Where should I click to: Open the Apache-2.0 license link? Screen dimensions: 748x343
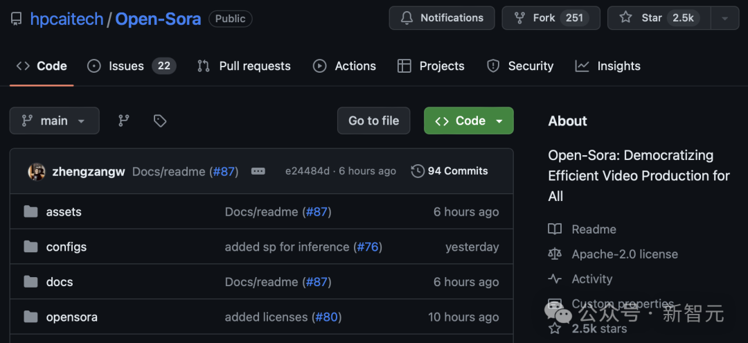tap(624, 254)
